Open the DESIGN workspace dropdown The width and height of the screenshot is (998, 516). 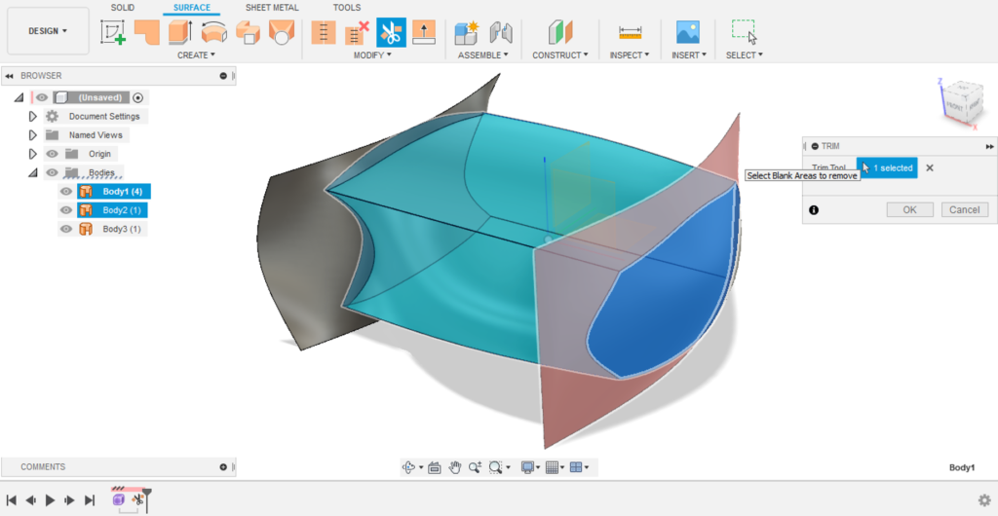(48, 31)
